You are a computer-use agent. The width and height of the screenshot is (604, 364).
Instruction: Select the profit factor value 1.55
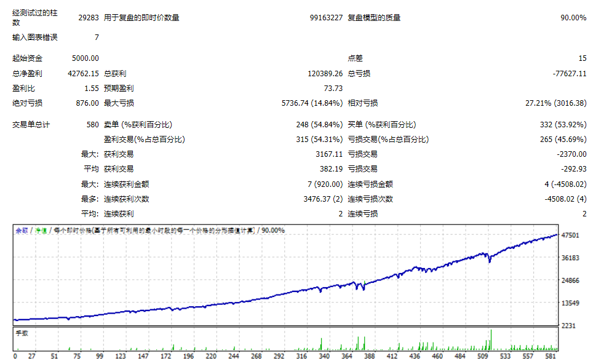92,88
